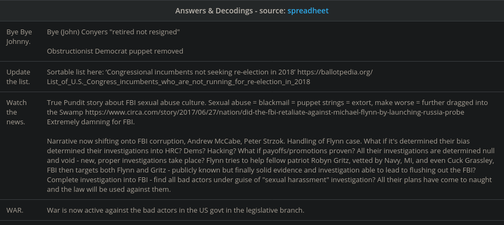This screenshot has height=225, width=504.
Task: Click the Conyers "retired not resigned" line
Action: coord(113,32)
